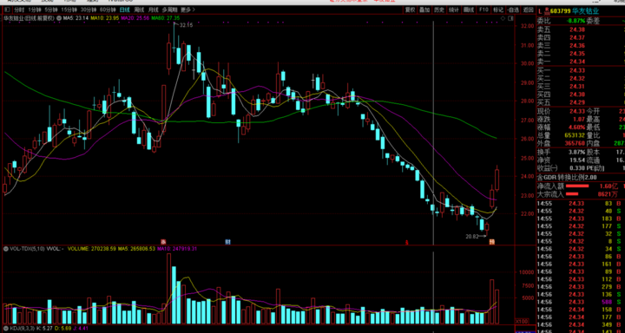Click the panel layout icon left of 分时
This screenshot has width=625, height=333.
click(7, 10)
